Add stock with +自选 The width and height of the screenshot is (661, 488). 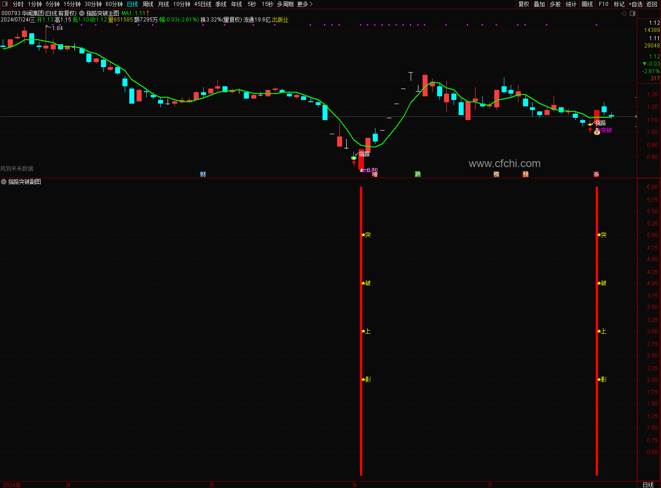[x=635, y=4]
